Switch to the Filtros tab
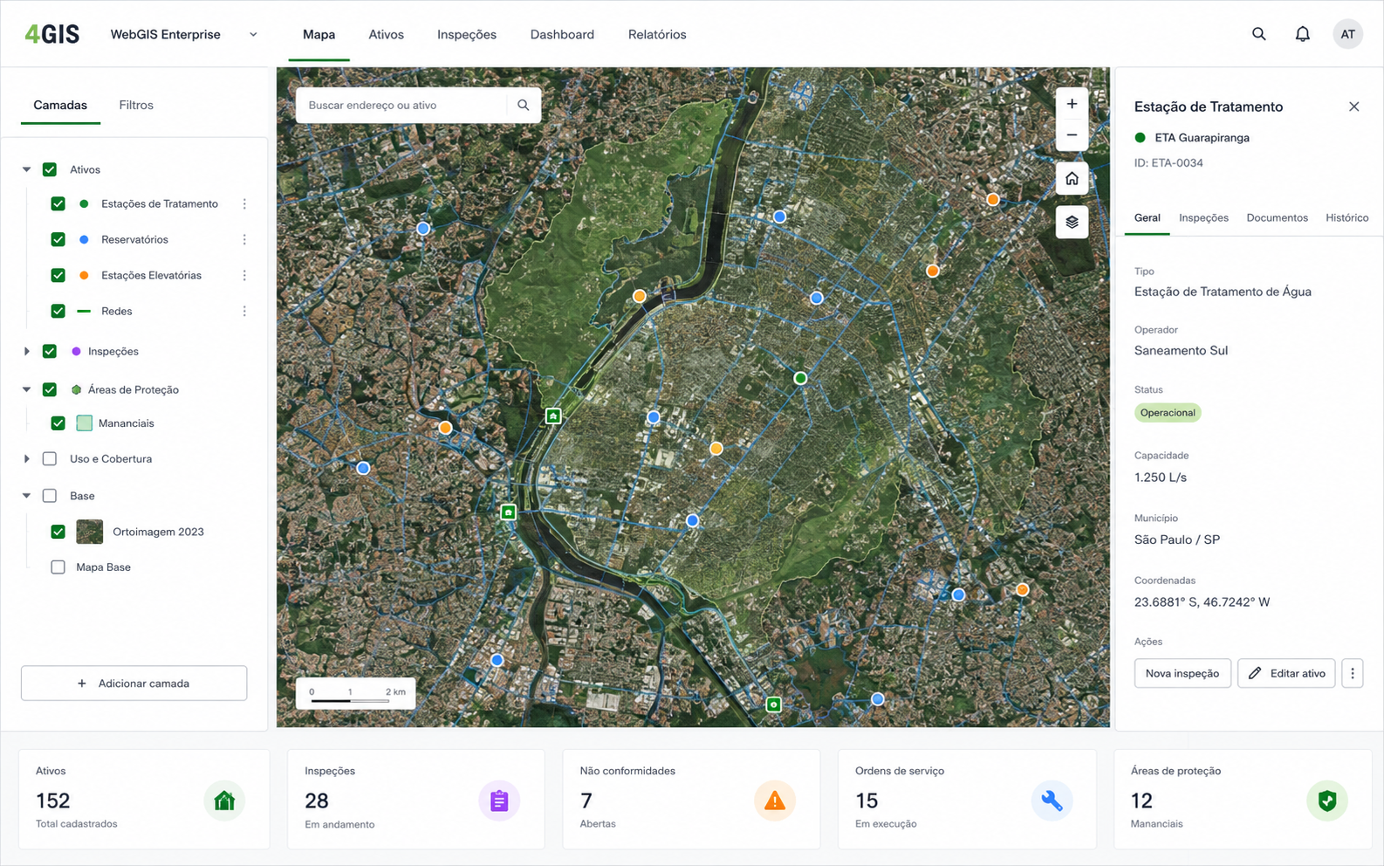This screenshot has width=1384, height=866. (x=136, y=105)
